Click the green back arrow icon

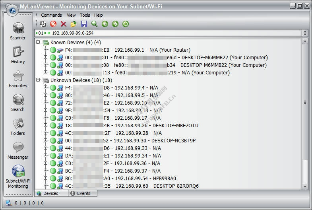pyautogui.click(x=105, y=24)
